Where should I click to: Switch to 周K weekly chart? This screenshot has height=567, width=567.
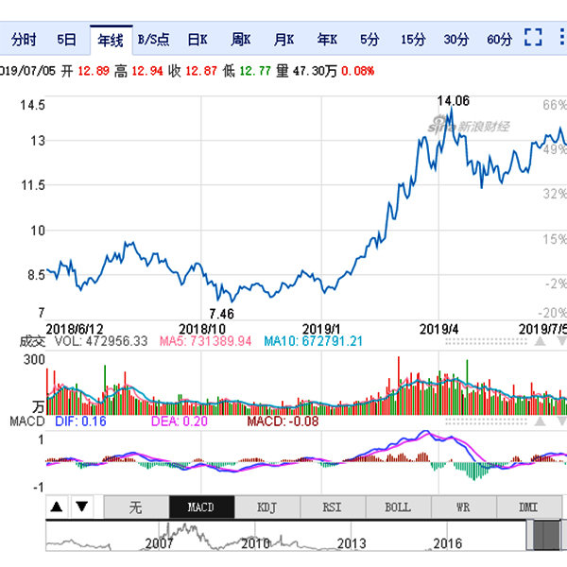[x=240, y=40]
